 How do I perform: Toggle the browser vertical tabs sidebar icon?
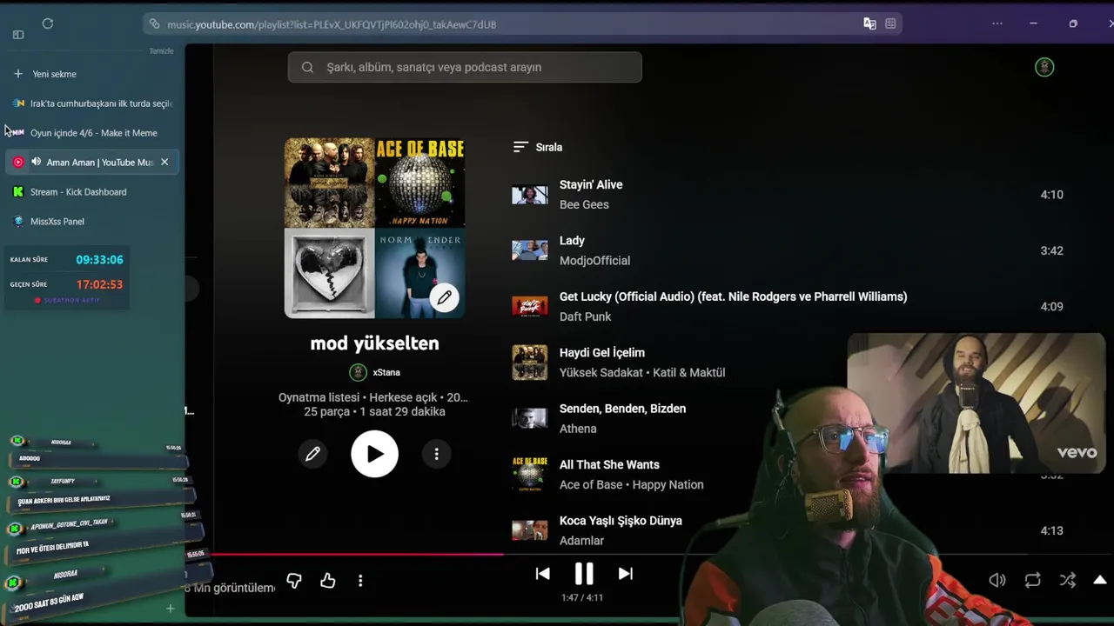point(18,35)
